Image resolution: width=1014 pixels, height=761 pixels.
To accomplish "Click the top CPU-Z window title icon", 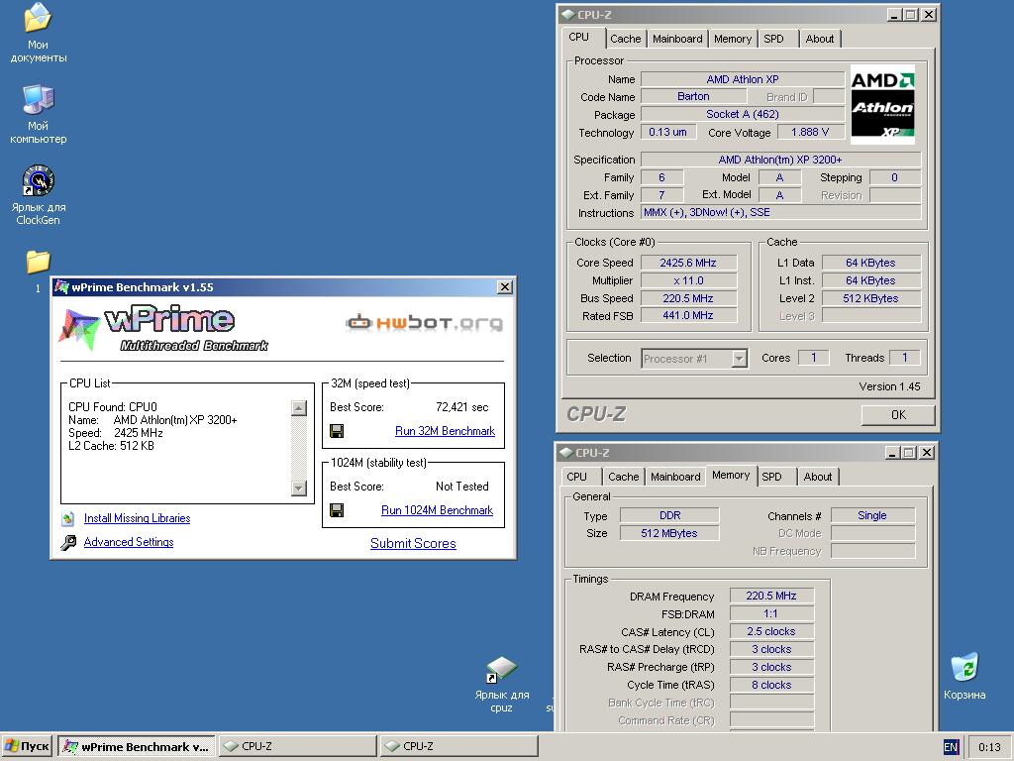I will tap(567, 14).
